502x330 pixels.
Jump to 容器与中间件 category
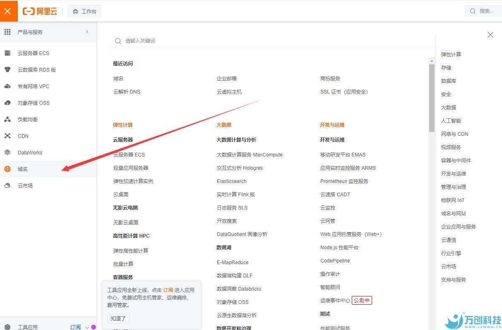tap(456, 160)
